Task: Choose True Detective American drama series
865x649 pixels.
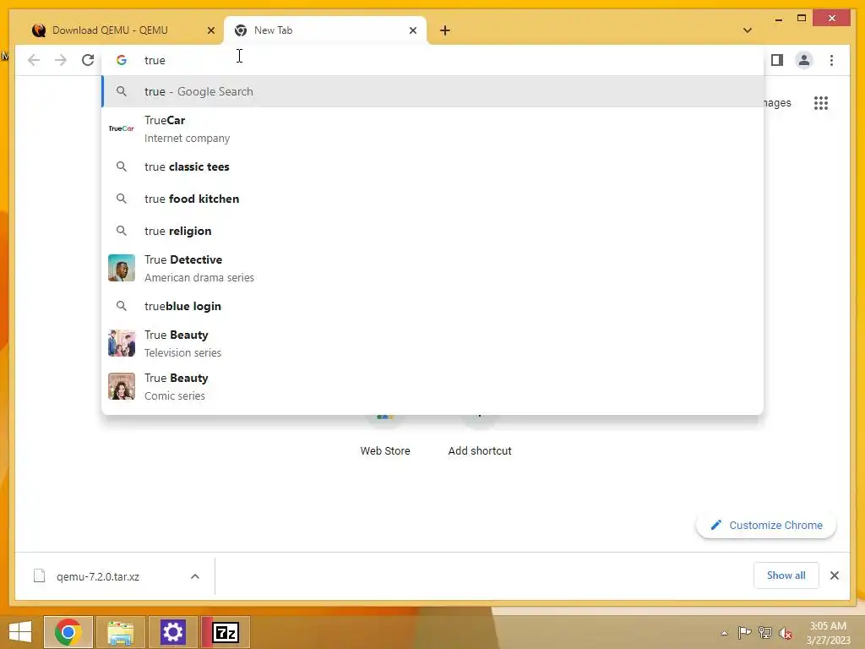Action: pos(432,268)
